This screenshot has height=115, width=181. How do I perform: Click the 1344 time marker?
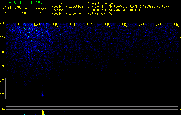72,25
